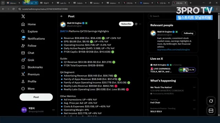Open account menu dots near avatar
Image resolution: width=220 pixels, height=123 pixels.
[54, 110]
